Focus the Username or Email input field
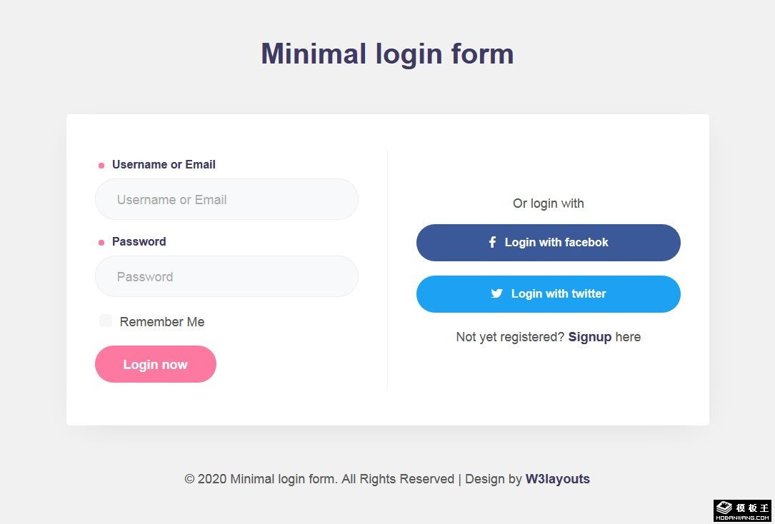Image resolution: width=775 pixels, height=524 pixels. pos(226,200)
